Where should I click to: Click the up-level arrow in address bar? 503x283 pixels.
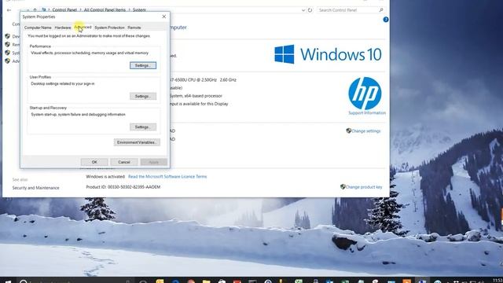(35, 10)
